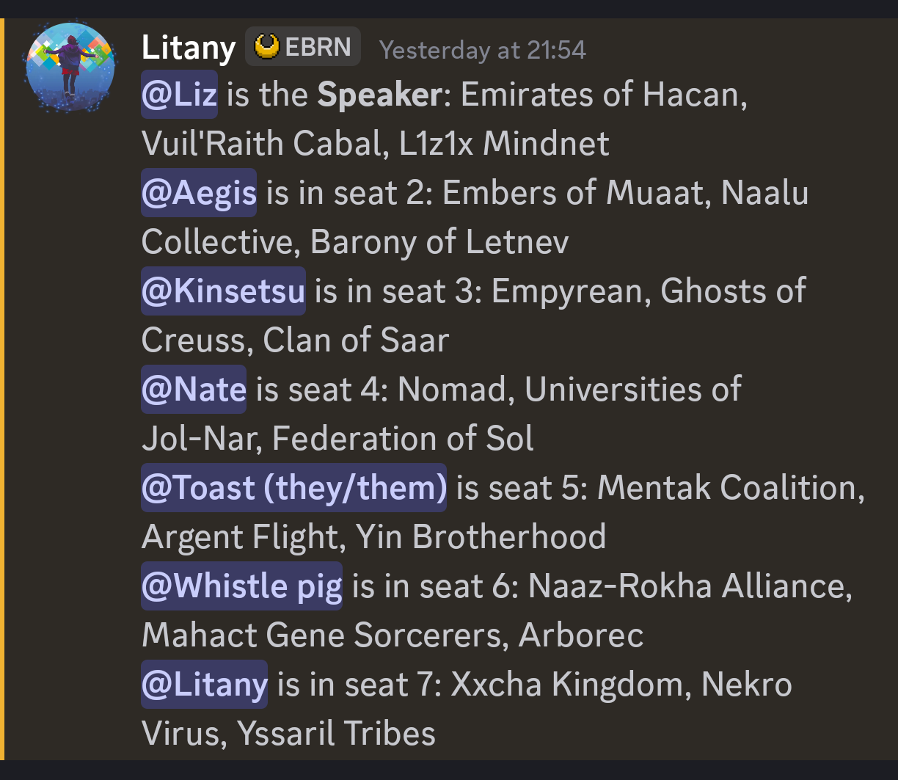This screenshot has height=780, width=898.
Task: Click the Clan of Saar text
Action: click(x=356, y=340)
